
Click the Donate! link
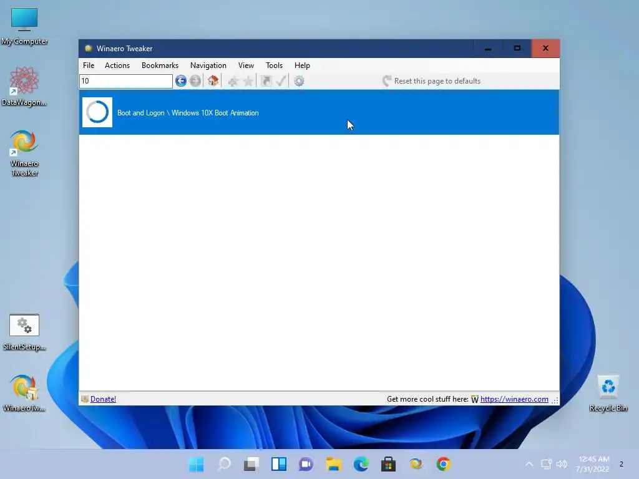[x=103, y=399]
